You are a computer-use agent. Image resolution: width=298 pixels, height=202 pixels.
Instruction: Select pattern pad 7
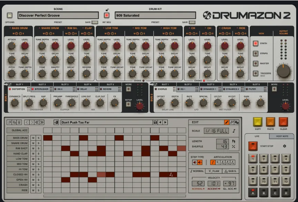[x=275, y=170]
